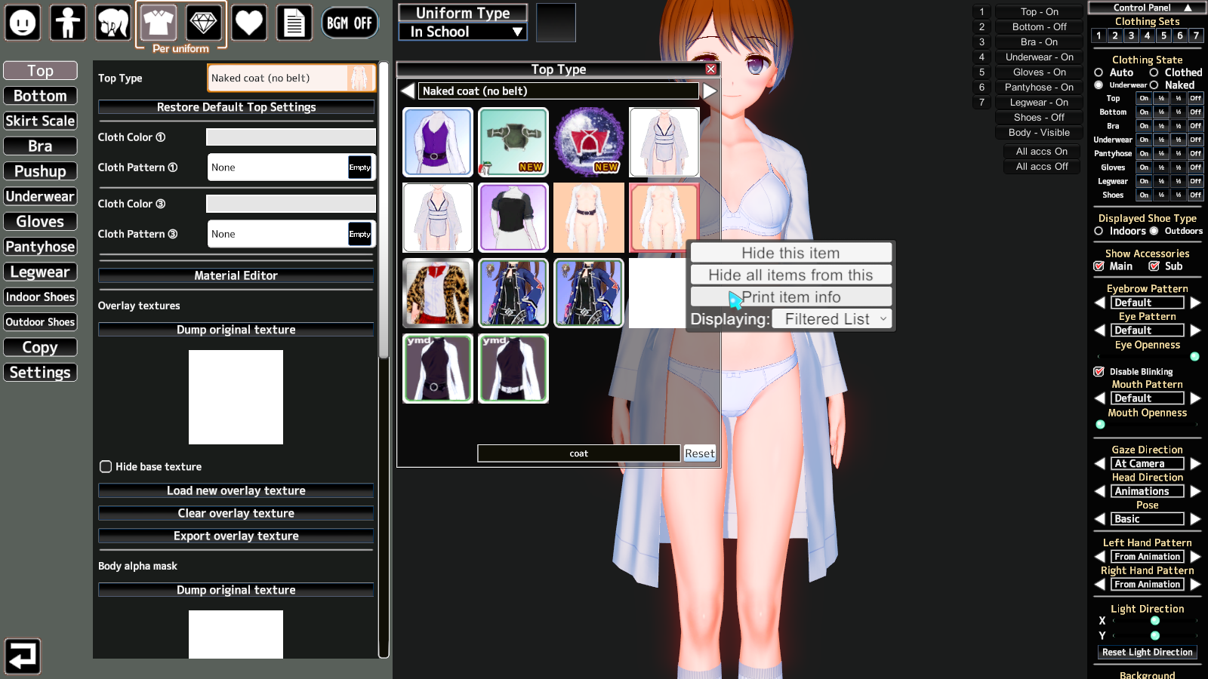
Task: Open the Filtered List display dropdown
Action: coord(832,319)
